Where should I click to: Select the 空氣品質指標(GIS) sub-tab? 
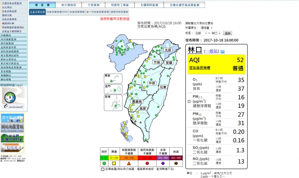click(57, 12)
